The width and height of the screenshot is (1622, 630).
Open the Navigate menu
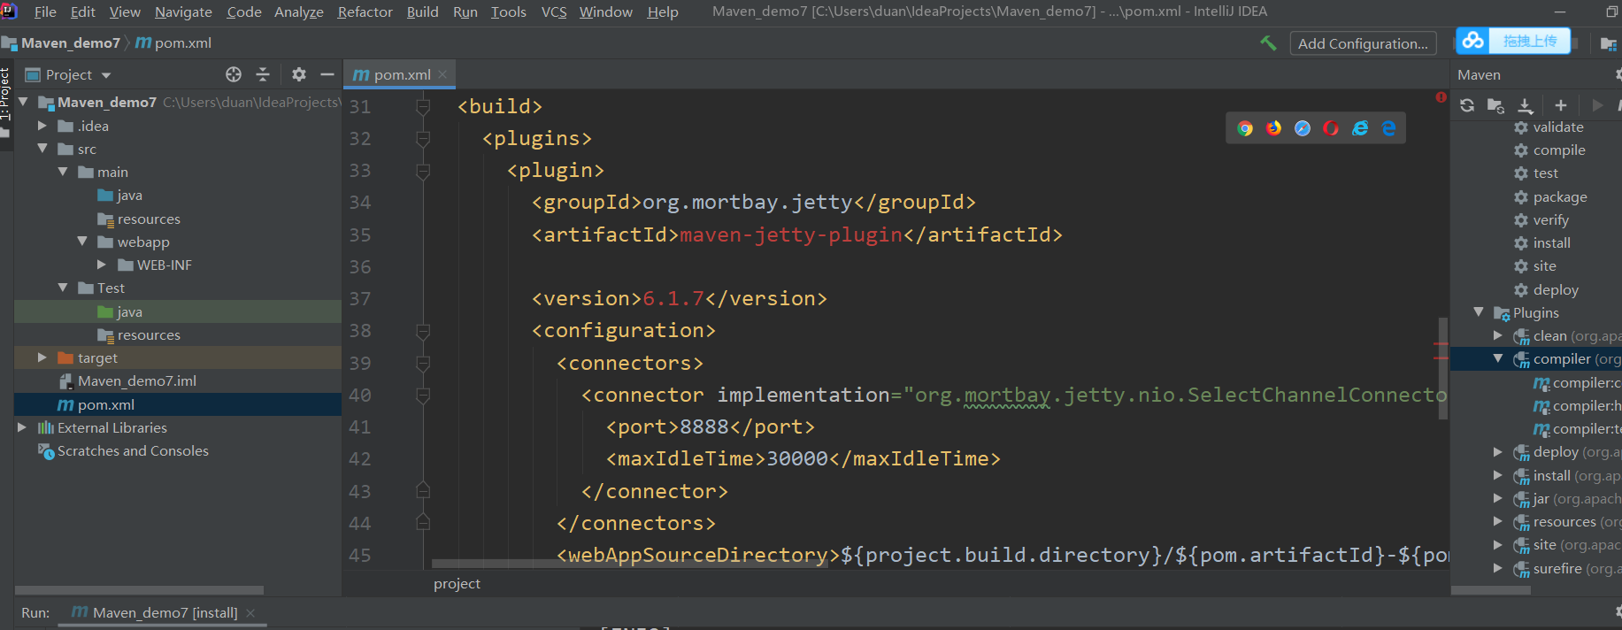tap(183, 12)
